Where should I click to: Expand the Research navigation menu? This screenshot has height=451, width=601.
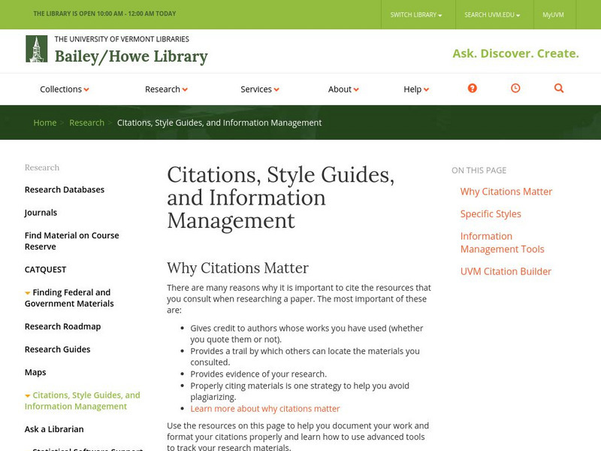pyautogui.click(x=166, y=89)
